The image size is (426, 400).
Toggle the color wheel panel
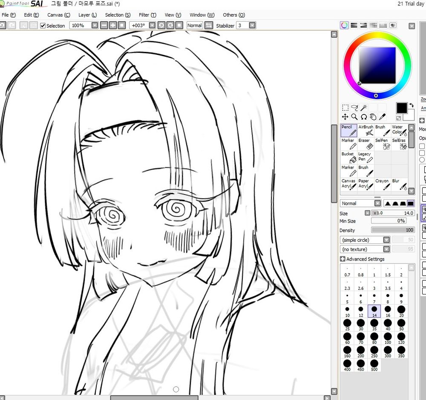tap(344, 26)
